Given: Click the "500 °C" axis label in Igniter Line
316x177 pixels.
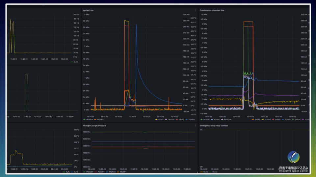Looking at the screenshot, I should point(193,18).
